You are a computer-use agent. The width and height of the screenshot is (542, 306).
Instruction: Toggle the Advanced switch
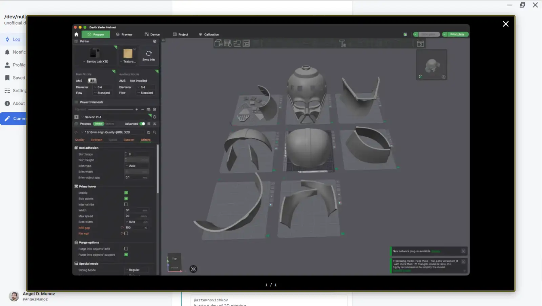pyautogui.click(x=142, y=124)
